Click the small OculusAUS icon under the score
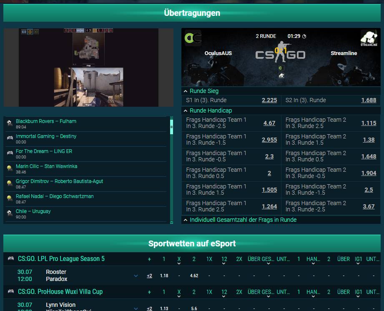The image size is (384, 311). coord(281,68)
